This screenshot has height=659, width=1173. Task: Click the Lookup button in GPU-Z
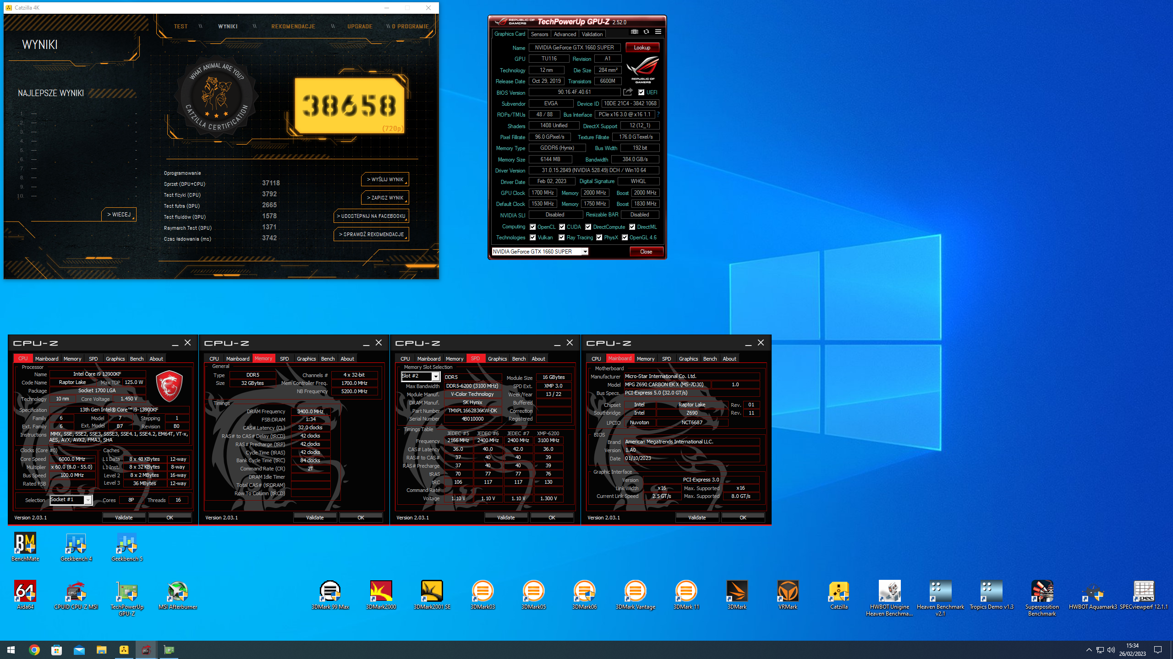coord(642,47)
